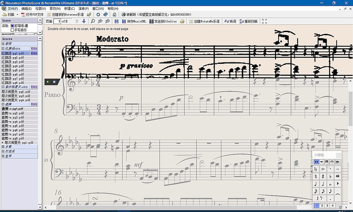Screen dimensions: 353x212
Task: Collapse the 邀舞 score group
Action: [x=3, y=104]
